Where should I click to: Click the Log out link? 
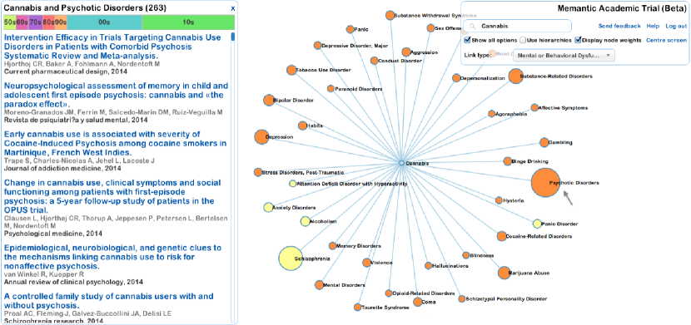[x=676, y=26]
